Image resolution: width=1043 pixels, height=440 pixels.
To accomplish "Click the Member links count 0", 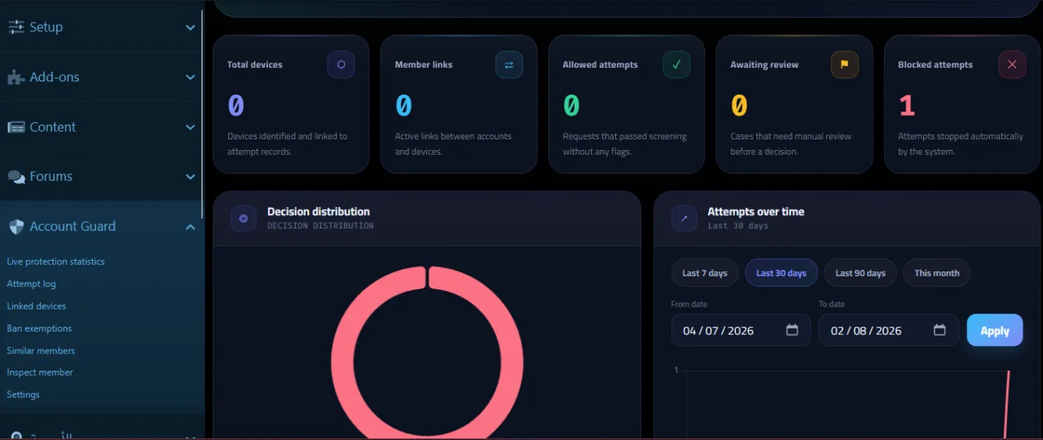I will point(403,105).
